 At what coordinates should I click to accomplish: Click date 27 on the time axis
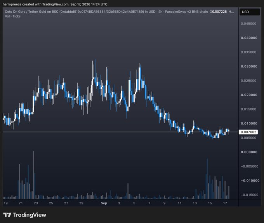pyautogui.click(x=66, y=203)
